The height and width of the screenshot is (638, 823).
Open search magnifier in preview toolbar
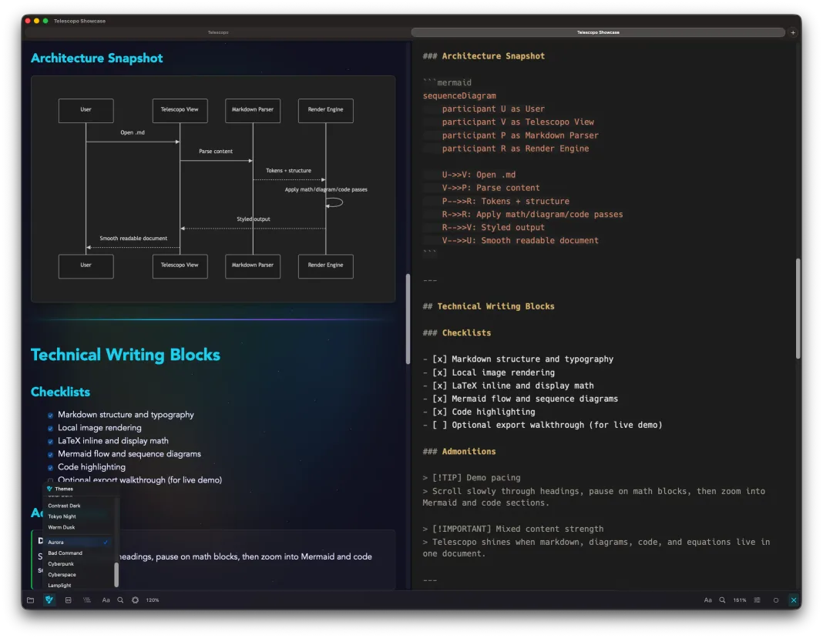[x=120, y=600]
